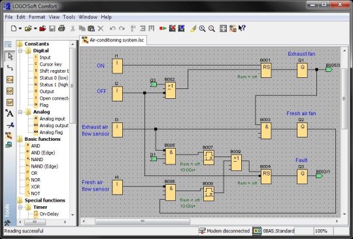Collapse the Timer tree node

20,207
